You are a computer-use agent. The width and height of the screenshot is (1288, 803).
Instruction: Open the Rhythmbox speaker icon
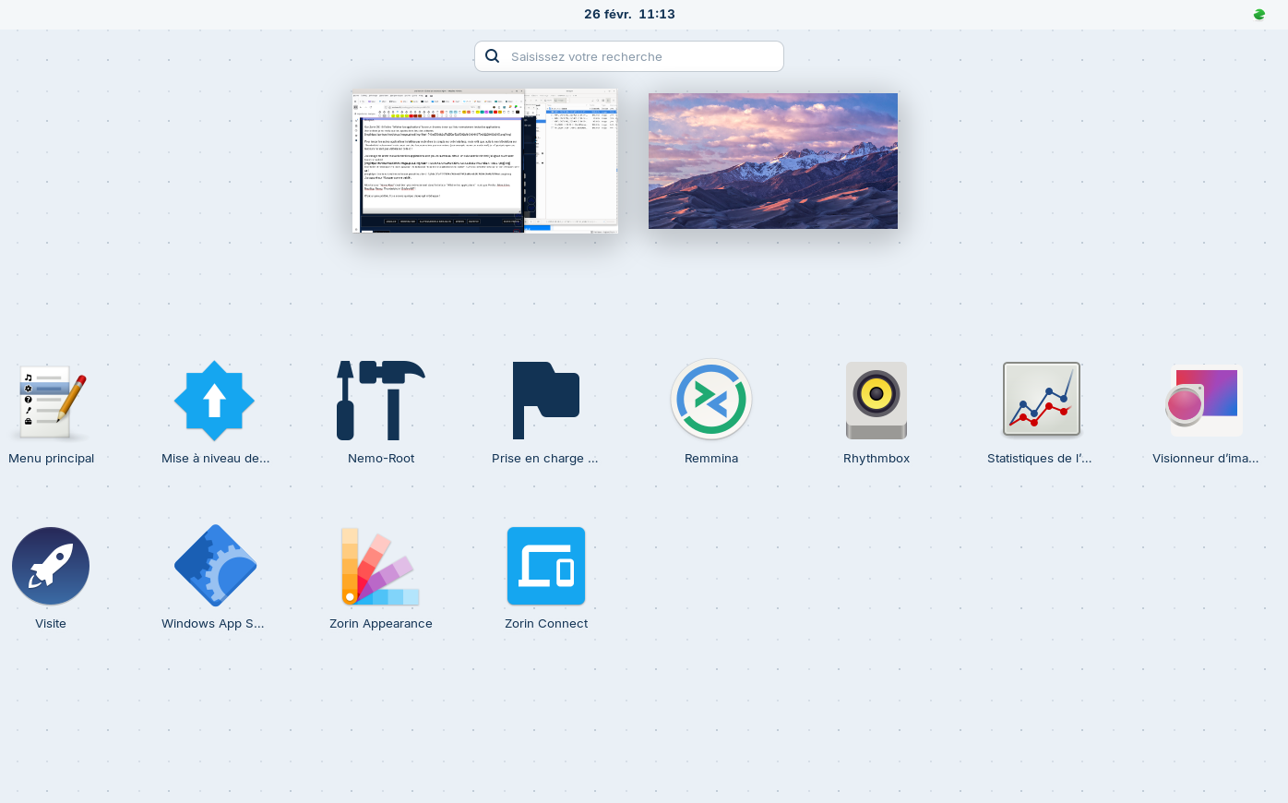(877, 401)
